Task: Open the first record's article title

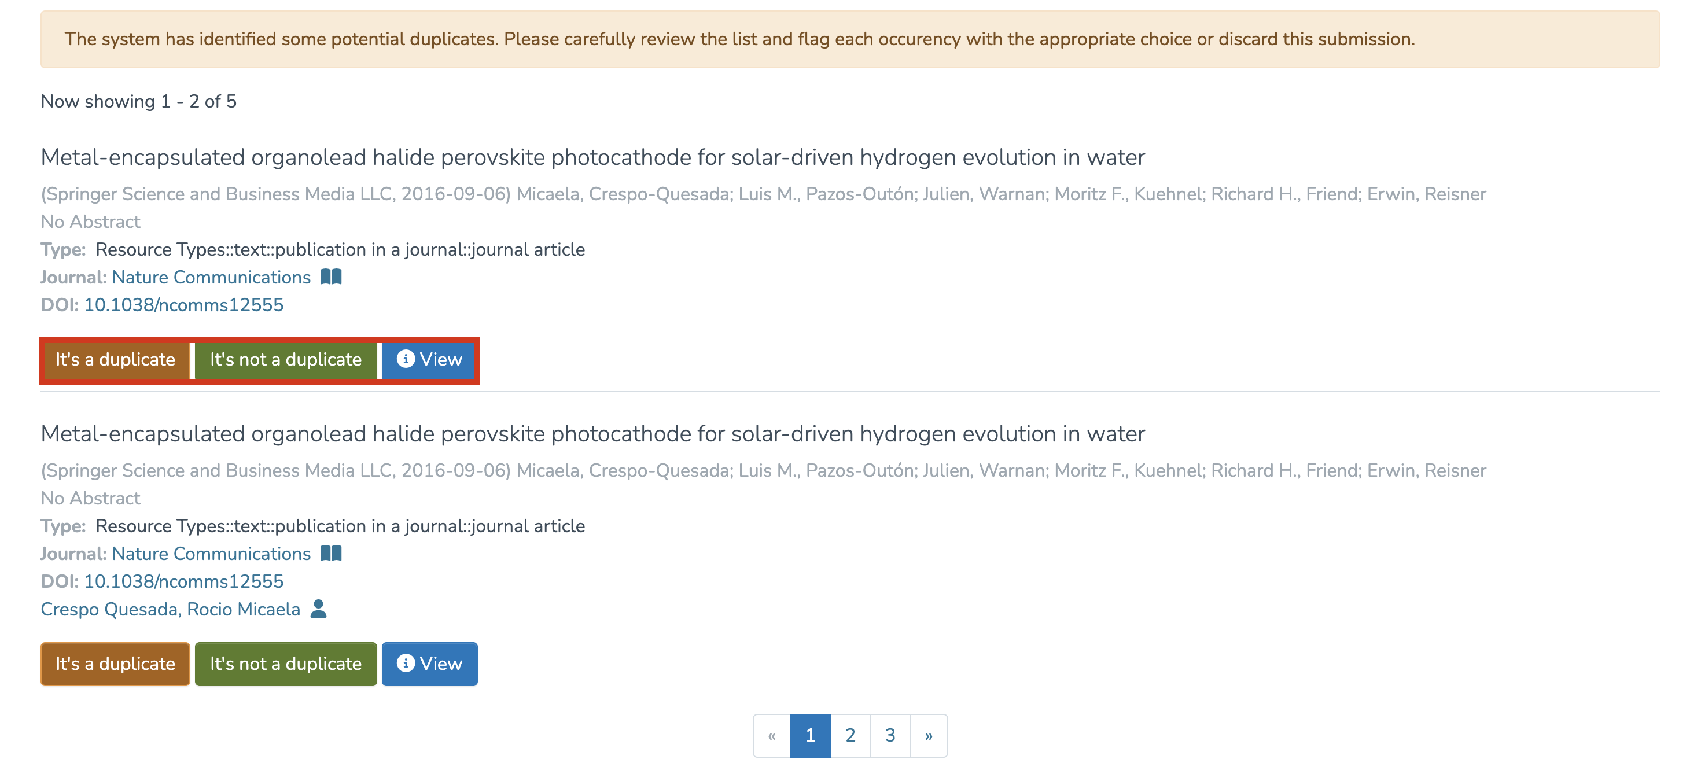Action: (592, 158)
